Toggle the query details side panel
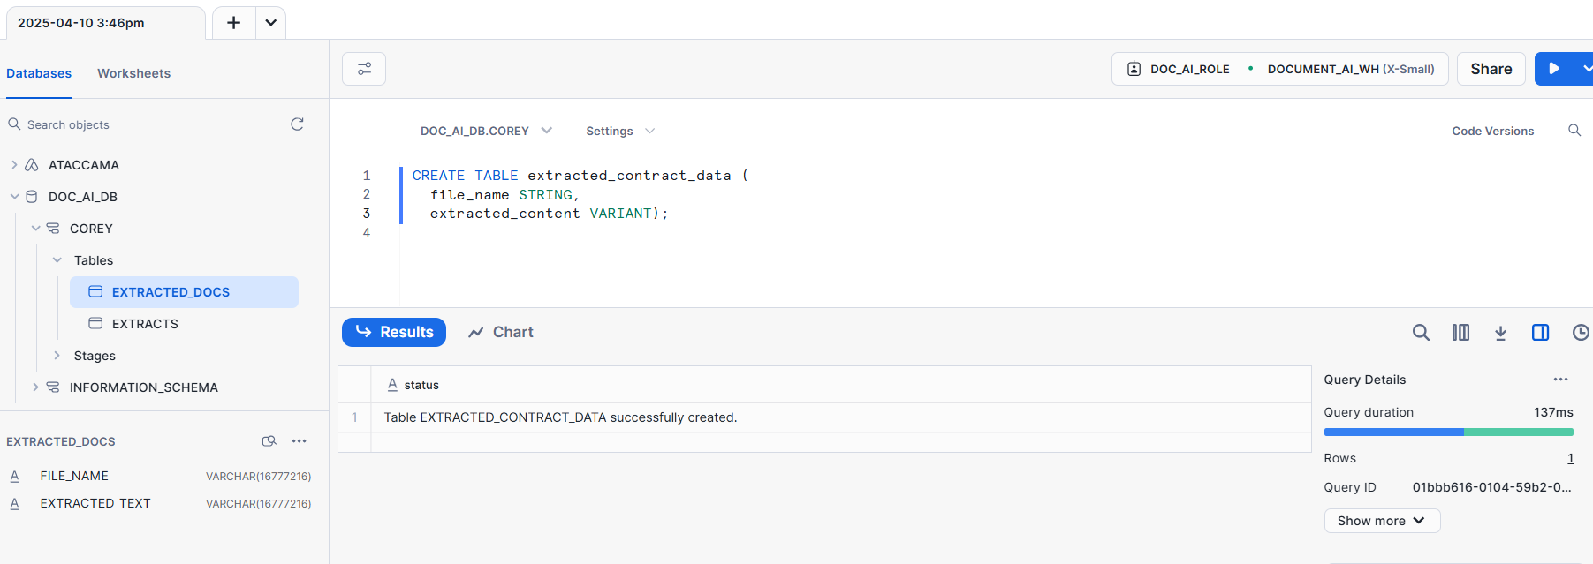Viewport: 1593px width, 564px height. point(1540,333)
